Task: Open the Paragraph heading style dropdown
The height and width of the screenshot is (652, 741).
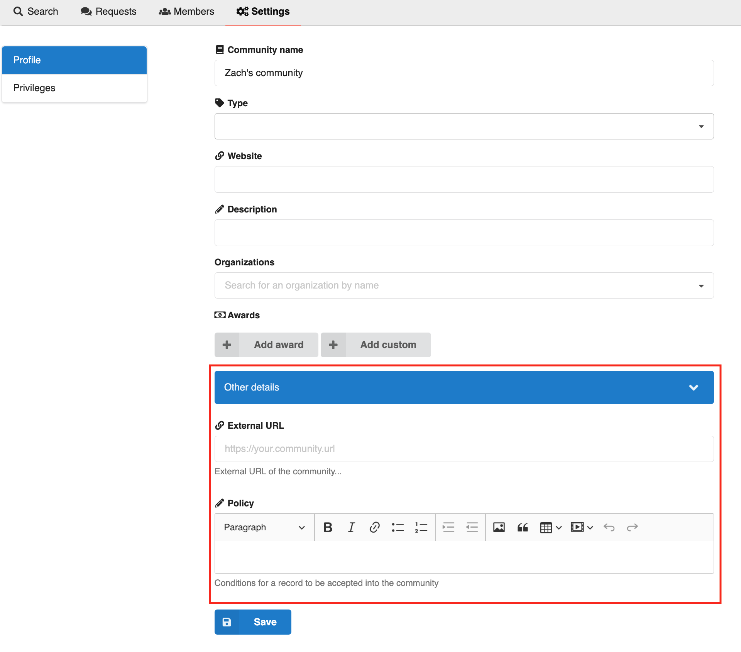Action: click(x=264, y=527)
